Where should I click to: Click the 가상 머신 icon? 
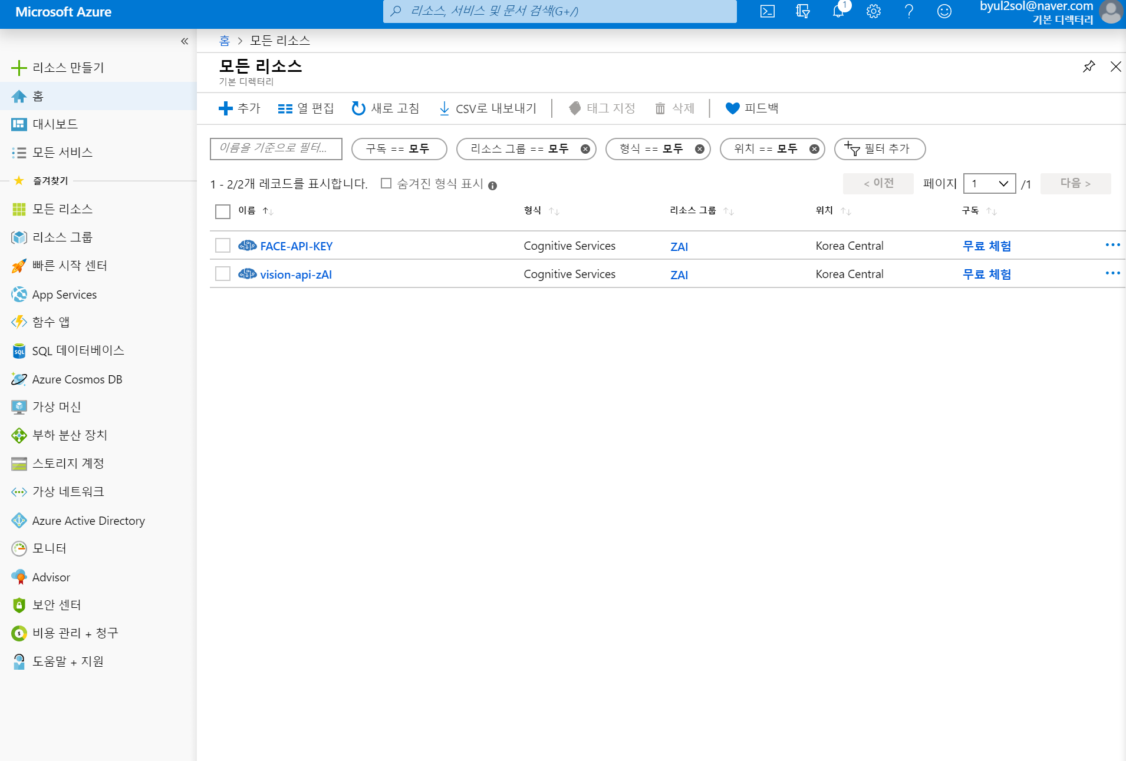pyautogui.click(x=19, y=407)
